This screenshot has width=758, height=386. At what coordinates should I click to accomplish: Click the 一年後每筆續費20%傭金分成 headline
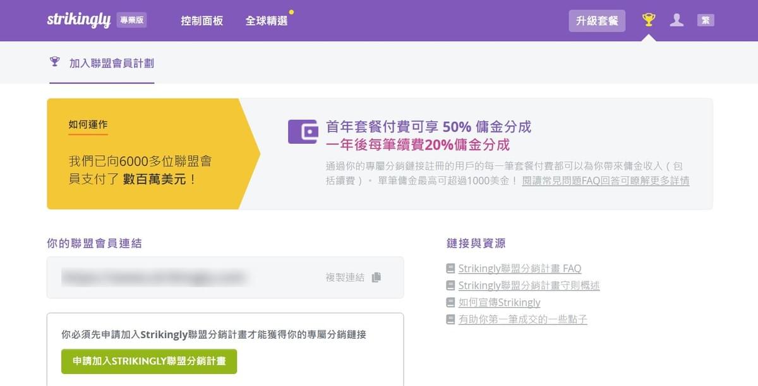click(418, 145)
